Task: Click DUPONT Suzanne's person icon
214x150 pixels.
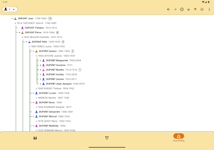Action: click(x=43, y=65)
